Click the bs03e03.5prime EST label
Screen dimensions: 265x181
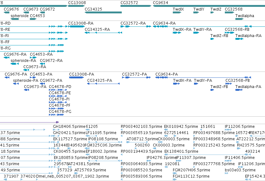click(x=240, y=170)
